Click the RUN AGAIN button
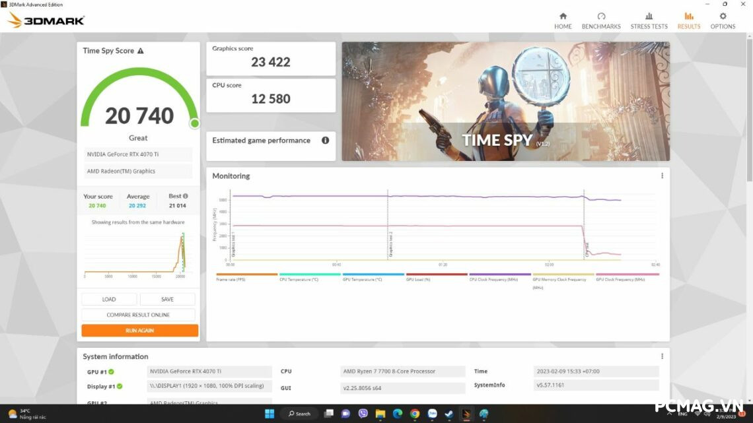 (x=138, y=330)
